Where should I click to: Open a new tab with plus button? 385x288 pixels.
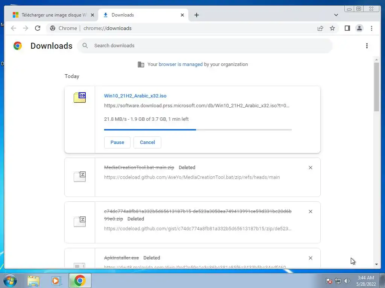click(x=196, y=15)
